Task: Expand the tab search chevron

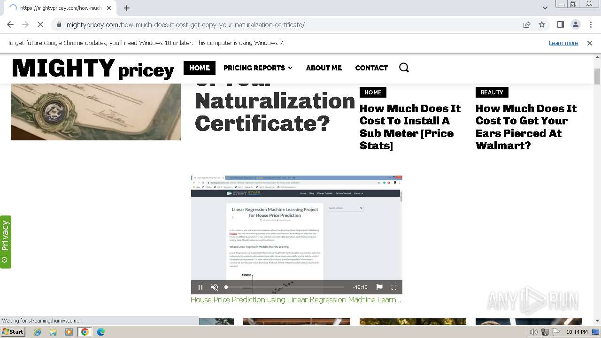Action: pos(545,8)
